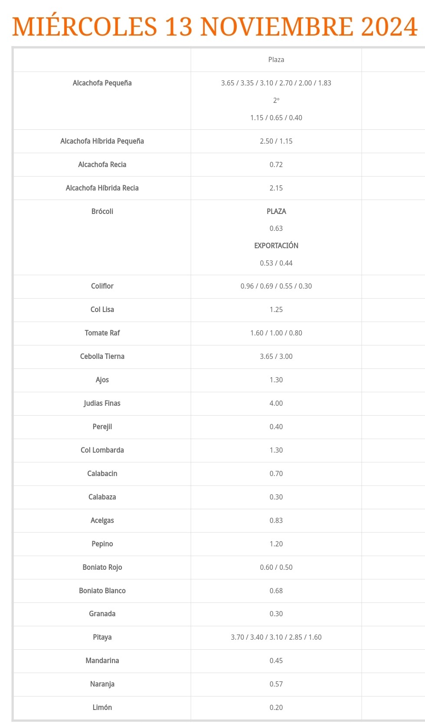
Task: Click the Calabacín row label
Action: [x=102, y=473]
